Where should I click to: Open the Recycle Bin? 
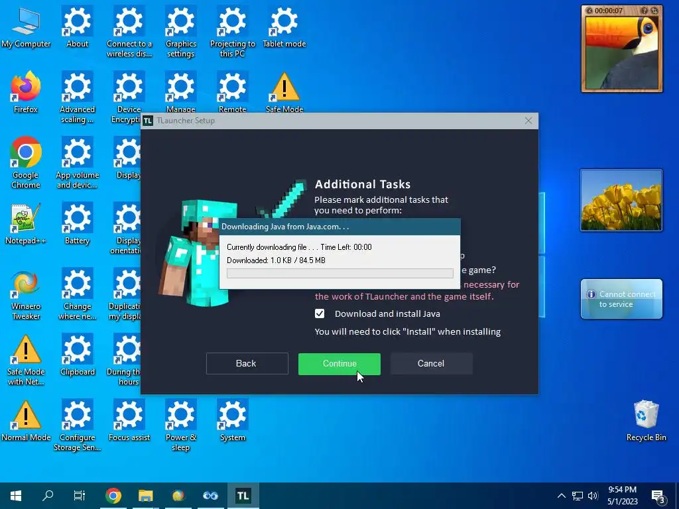(646, 421)
